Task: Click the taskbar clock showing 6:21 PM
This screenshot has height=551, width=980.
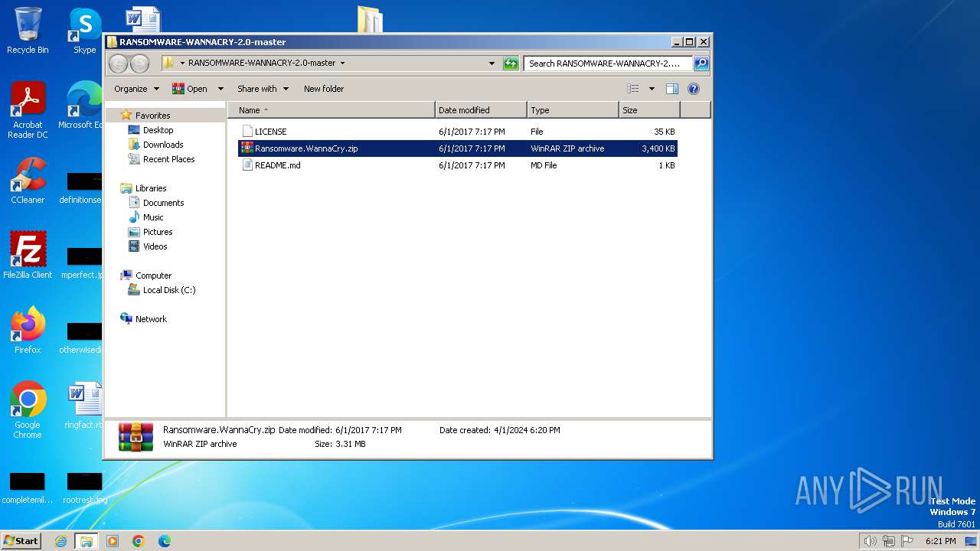Action: 940,541
